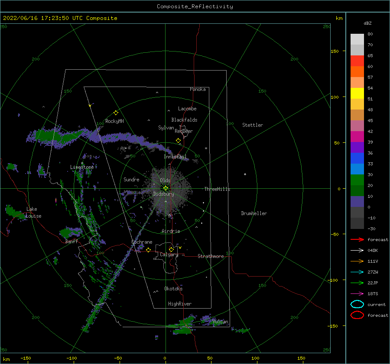Click the Cochrane label
This screenshot has height=364, width=390.
point(142,242)
